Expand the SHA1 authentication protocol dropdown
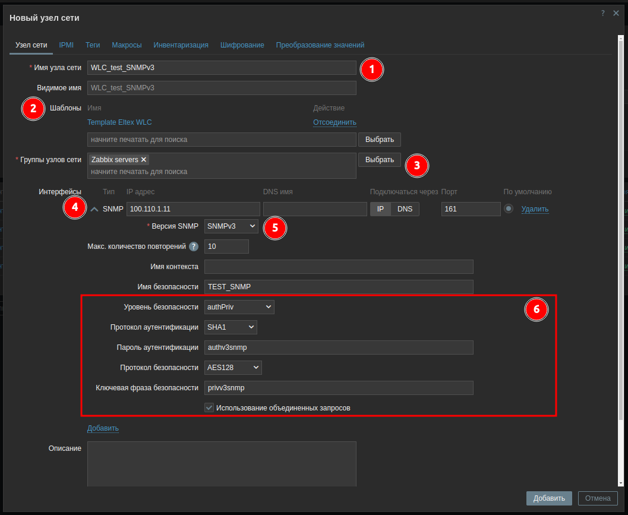 click(231, 327)
